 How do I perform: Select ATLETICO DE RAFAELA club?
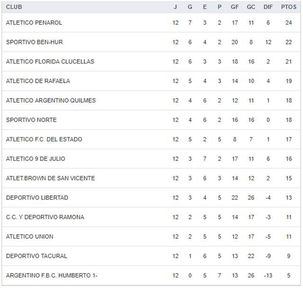point(38,81)
